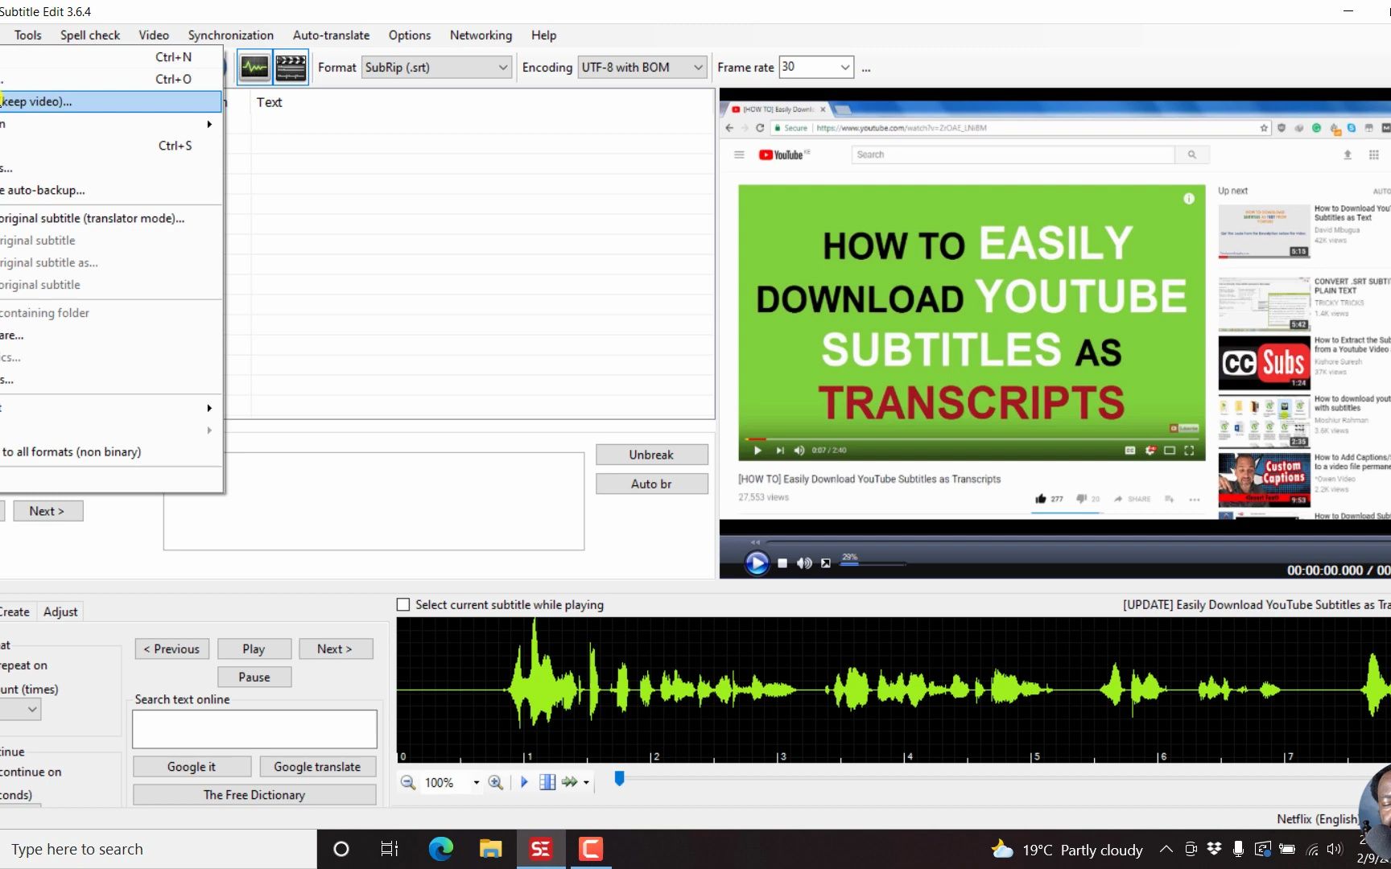
Task: Click the blue waveform position slider handle
Action: tap(619, 778)
